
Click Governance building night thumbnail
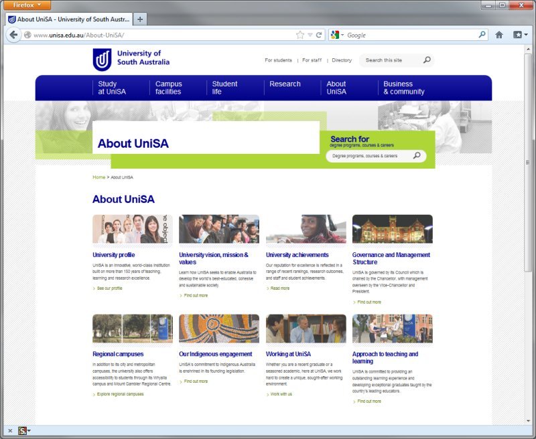coord(393,229)
